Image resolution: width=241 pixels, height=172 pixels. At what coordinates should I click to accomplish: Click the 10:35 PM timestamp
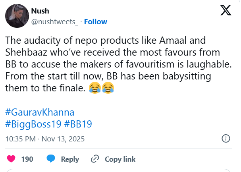click(x=20, y=139)
